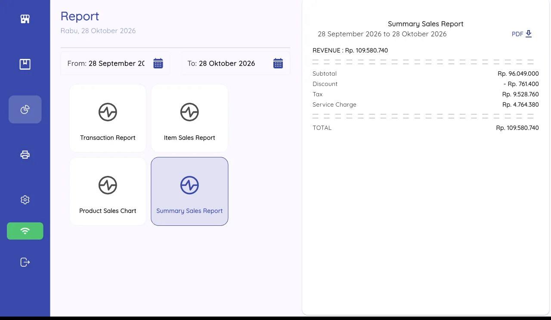Click the logout icon in sidebar
Screen dimensions: 551x320
pos(25,262)
